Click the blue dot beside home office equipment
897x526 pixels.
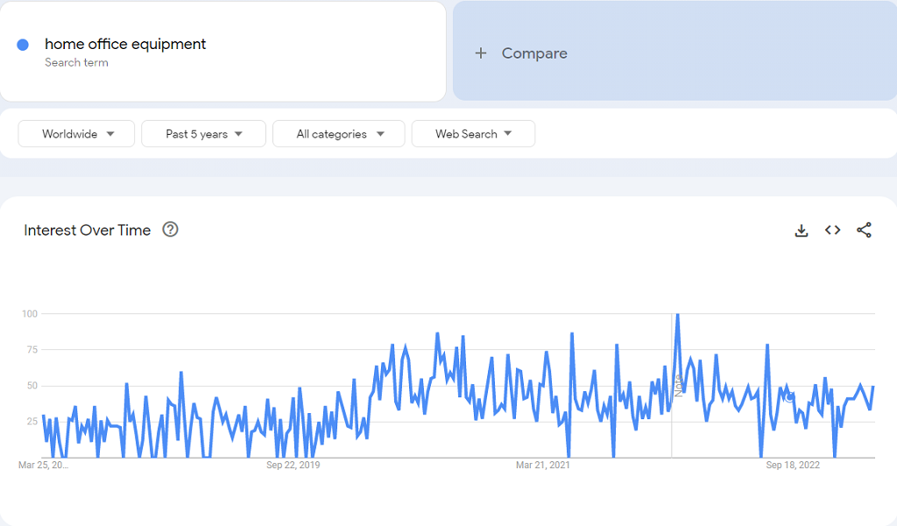click(23, 45)
